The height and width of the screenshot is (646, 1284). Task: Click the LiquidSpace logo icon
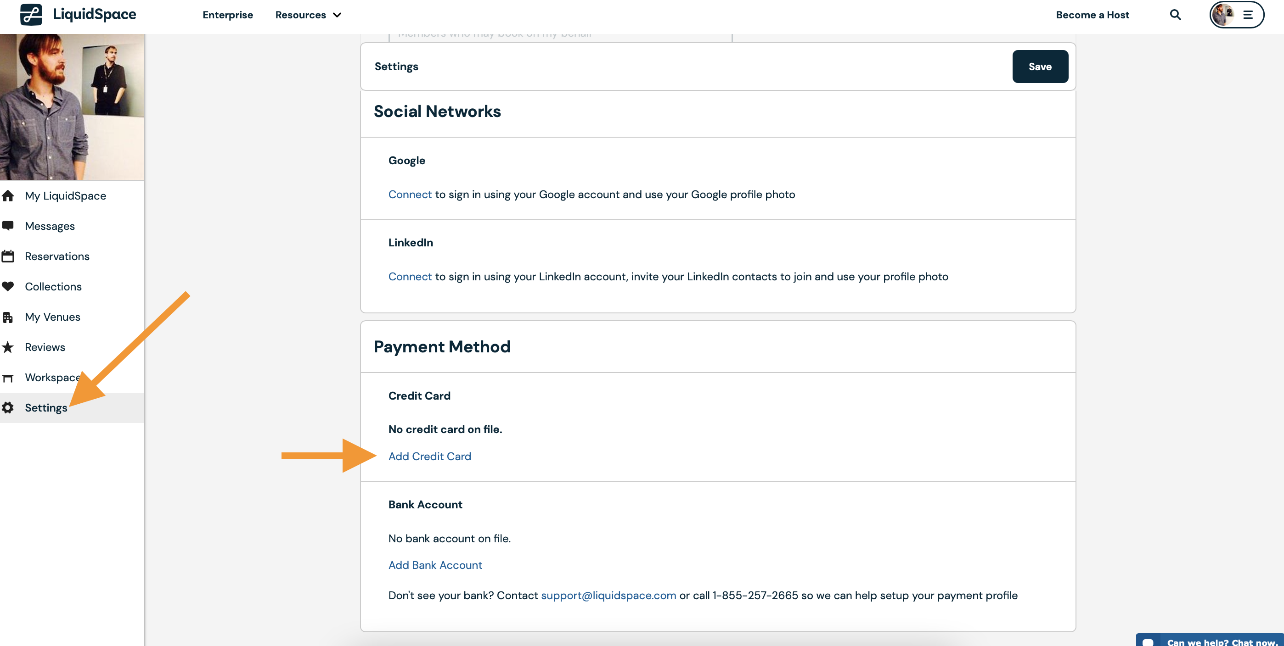coord(31,14)
